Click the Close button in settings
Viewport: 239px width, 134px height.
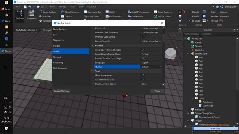pyautogui.click(x=157, y=91)
